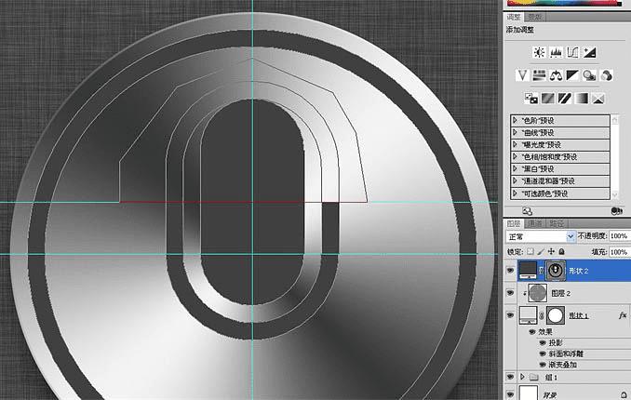This screenshot has height=400, width=631.
Task: Add a Gradient Map adjustment
Action: click(581, 99)
